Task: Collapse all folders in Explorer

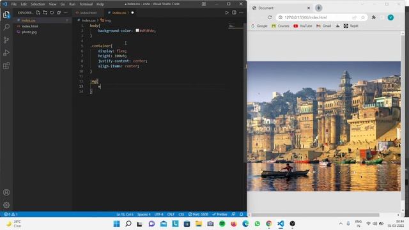Action: pyautogui.click(x=59, y=13)
